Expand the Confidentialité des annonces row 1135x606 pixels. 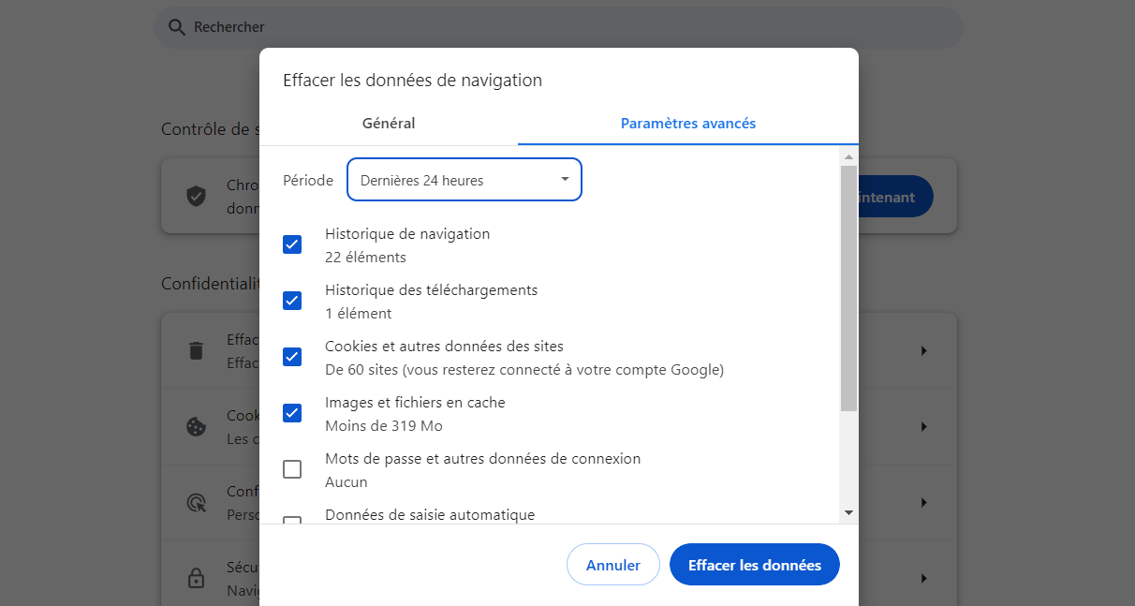[923, 502]
